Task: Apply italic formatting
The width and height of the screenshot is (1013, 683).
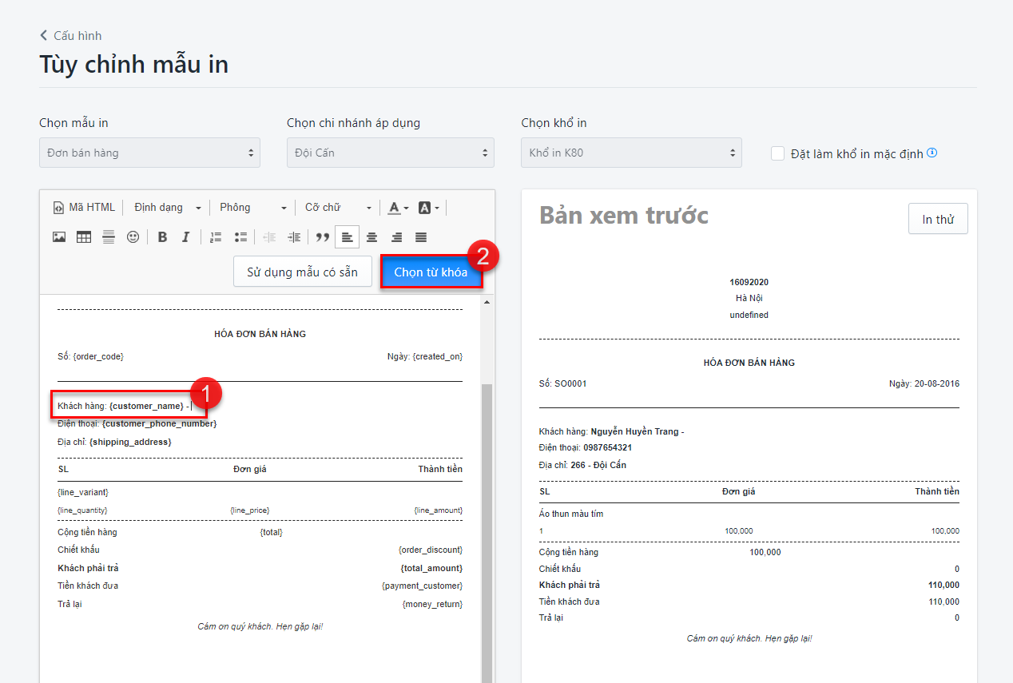Action: 186,237
